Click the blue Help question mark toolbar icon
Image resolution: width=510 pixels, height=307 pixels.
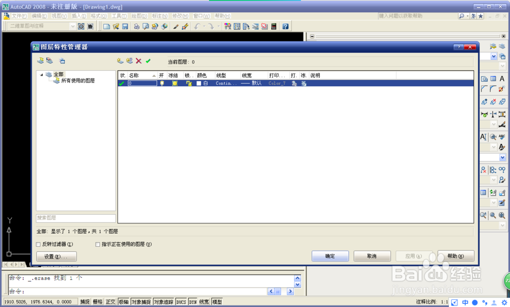(x=285, y=27)
